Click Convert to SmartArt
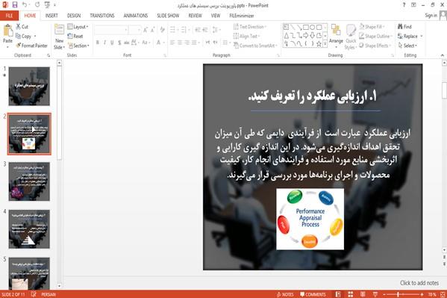This screenshot has height=298, width=447. (256, 46)
